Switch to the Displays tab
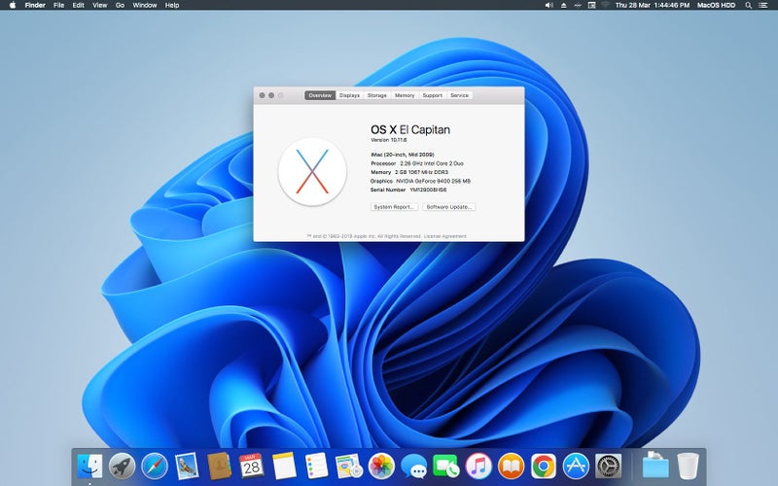The height and width of the screenshot is (486, 778). (x=349, y=95)
